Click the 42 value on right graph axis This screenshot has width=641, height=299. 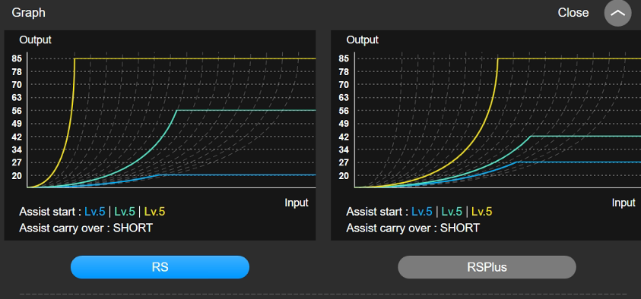344,137
